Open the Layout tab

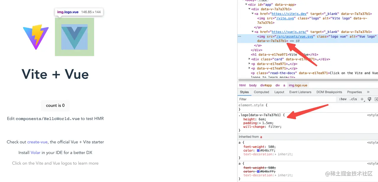tap(279, 92)
